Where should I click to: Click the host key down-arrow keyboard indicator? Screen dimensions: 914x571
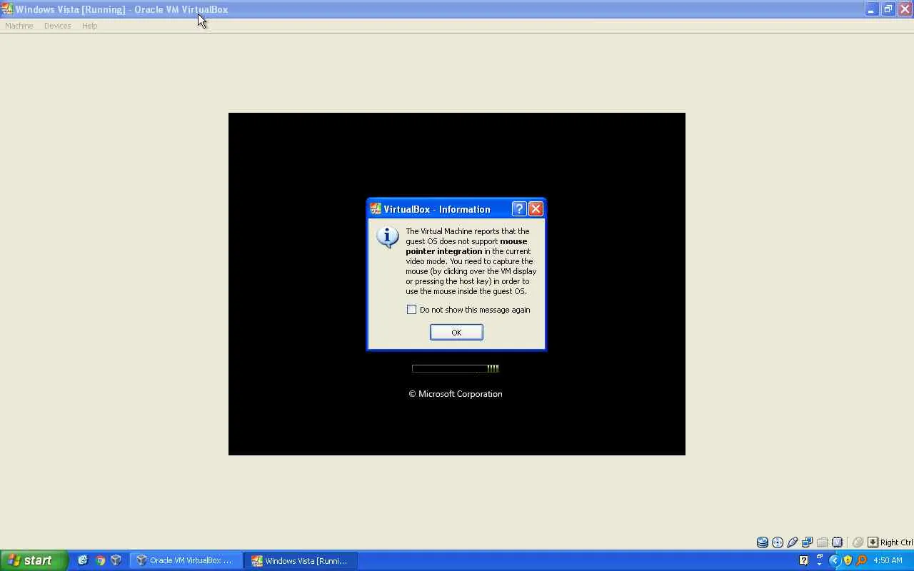tap(873, 542)
